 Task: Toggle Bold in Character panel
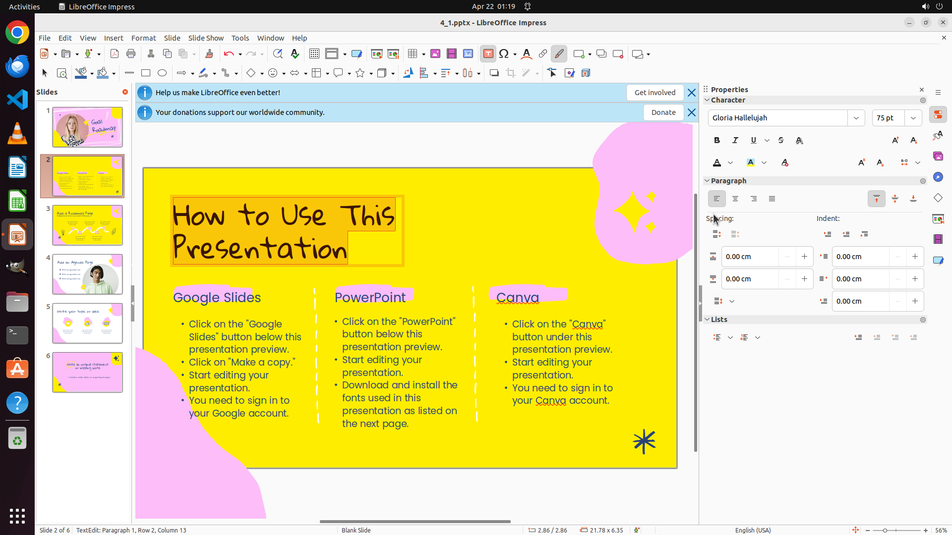717,141
